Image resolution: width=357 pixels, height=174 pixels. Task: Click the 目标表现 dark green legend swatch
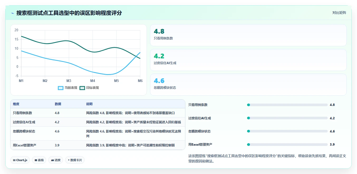point(82,88)
